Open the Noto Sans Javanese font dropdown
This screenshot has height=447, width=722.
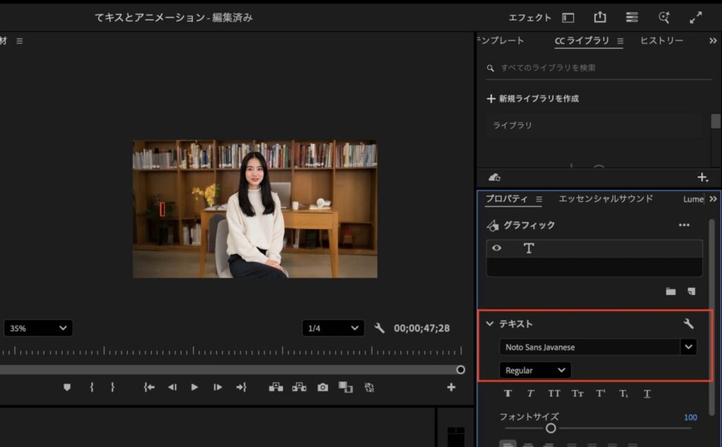687,347
